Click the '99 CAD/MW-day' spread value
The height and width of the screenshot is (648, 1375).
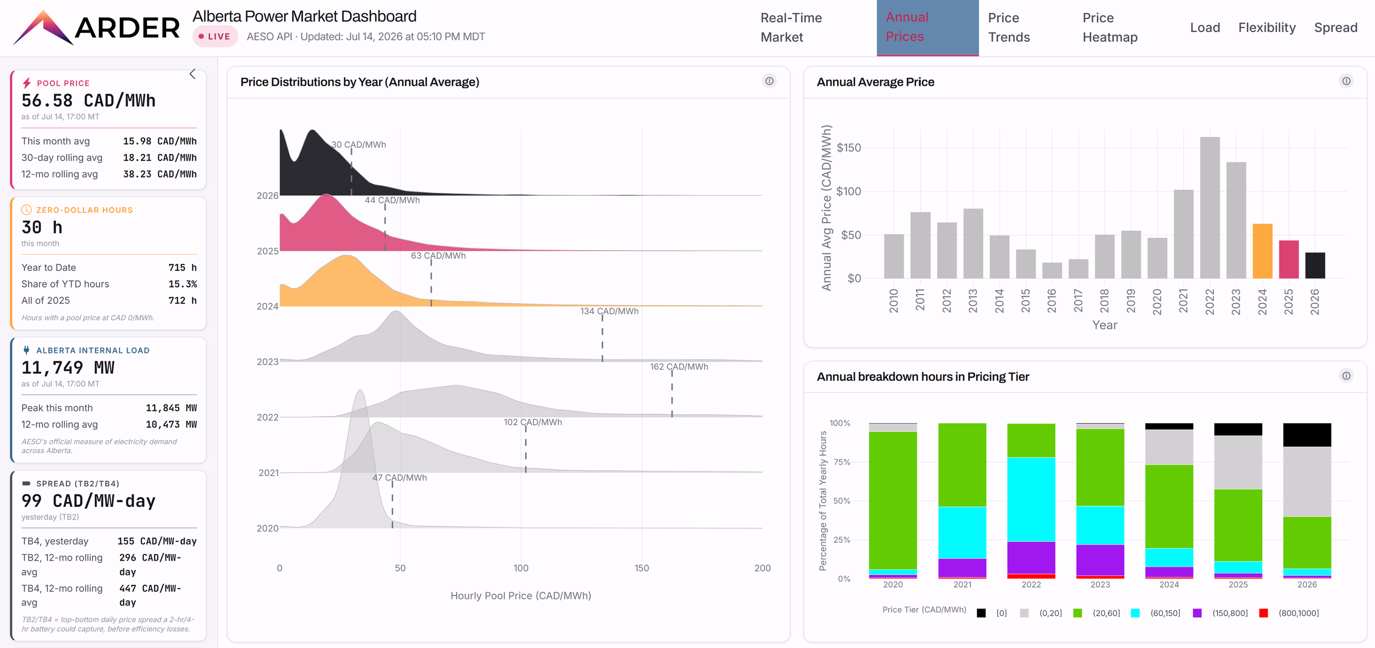[x=89, y=501]
